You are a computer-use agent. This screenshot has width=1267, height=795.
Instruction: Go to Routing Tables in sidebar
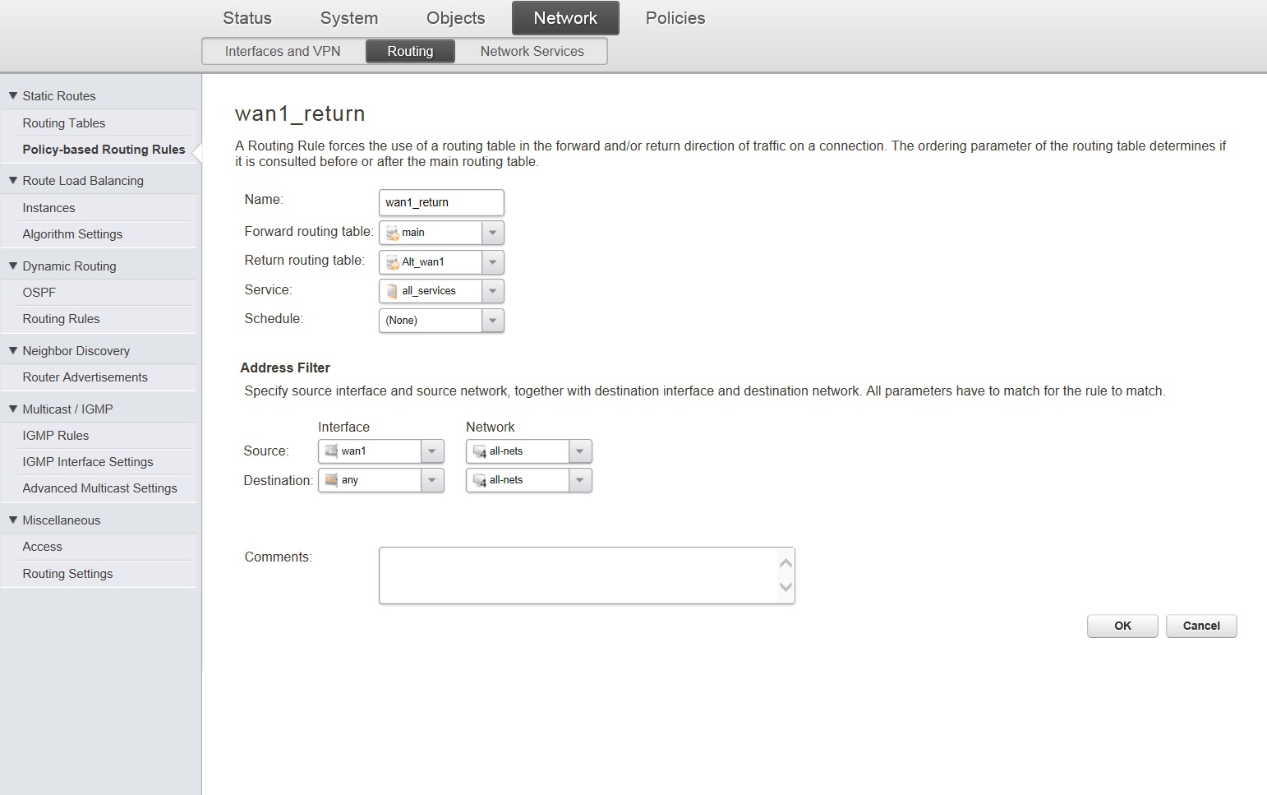pos(64,123)
